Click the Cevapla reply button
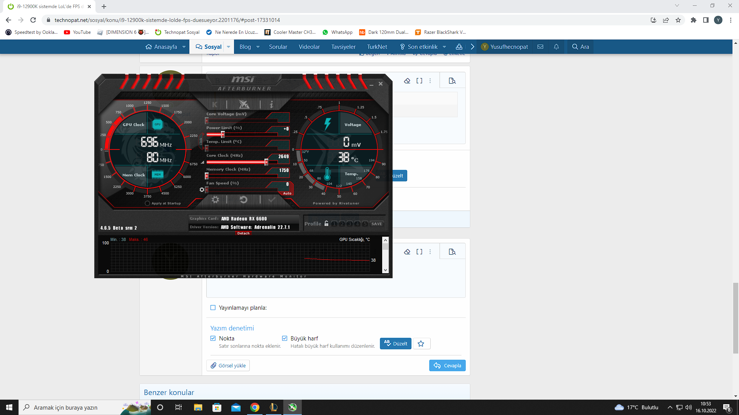This screenshot has width=739, height=415. click(x=447, y=365)
